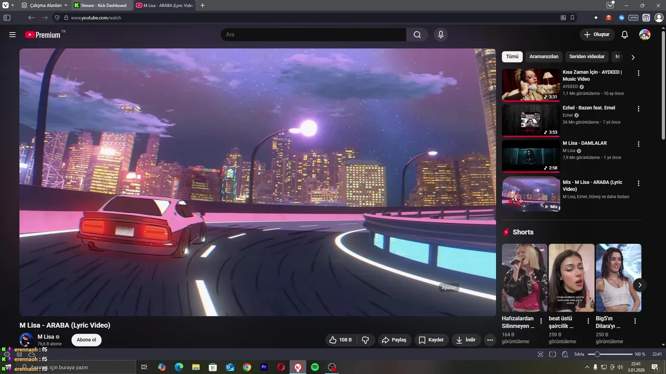This screenshot has height=374, width=666.
Task: Open Google Chrome from the taskbar
Action: (x=247, y=367)
